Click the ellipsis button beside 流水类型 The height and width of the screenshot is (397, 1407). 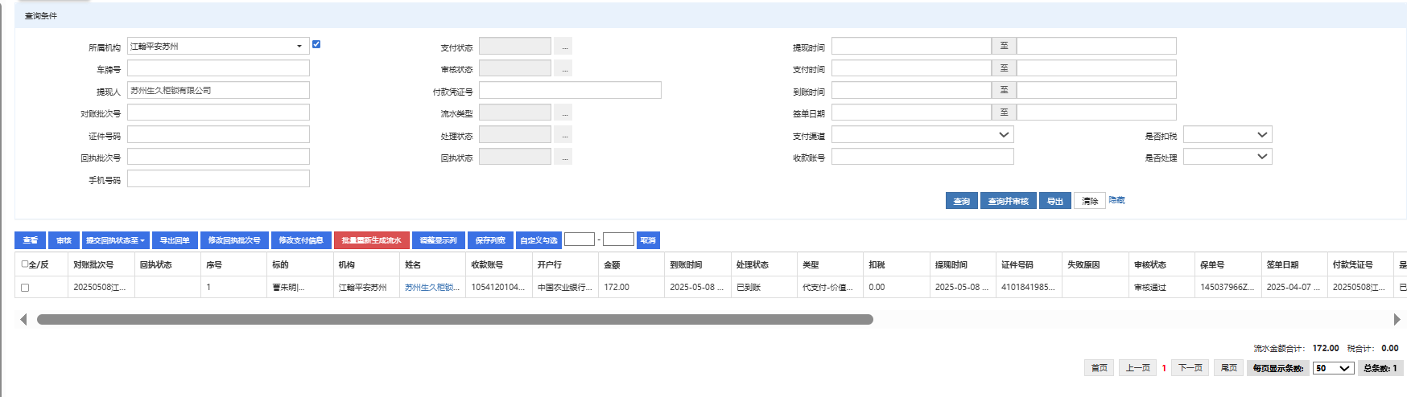pos(565,113)
